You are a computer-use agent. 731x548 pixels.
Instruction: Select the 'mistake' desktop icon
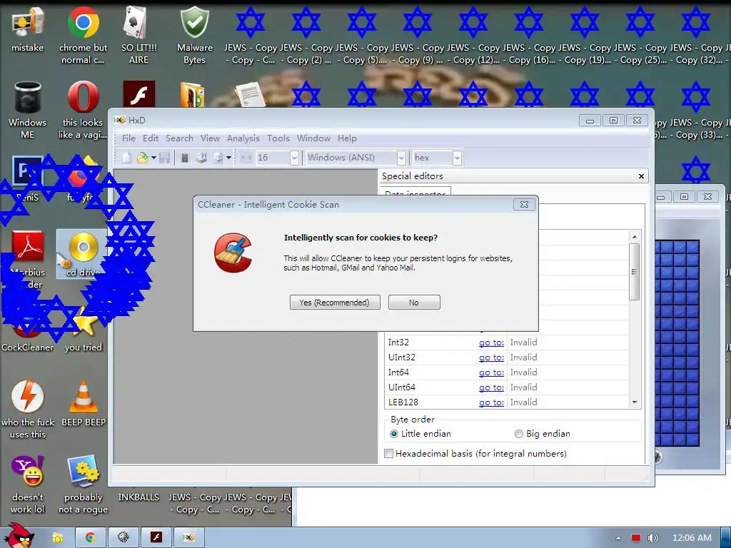[28, 29]
